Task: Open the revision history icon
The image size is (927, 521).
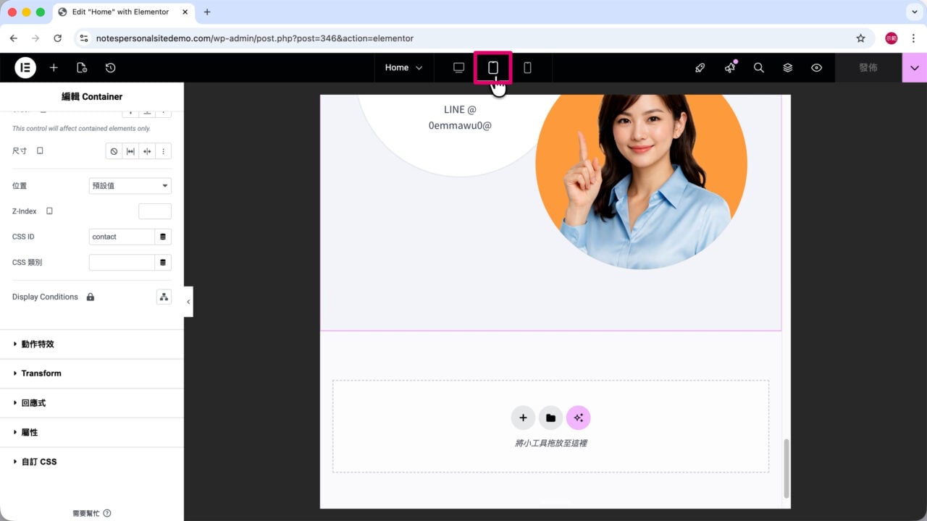Action: point(110,67)
